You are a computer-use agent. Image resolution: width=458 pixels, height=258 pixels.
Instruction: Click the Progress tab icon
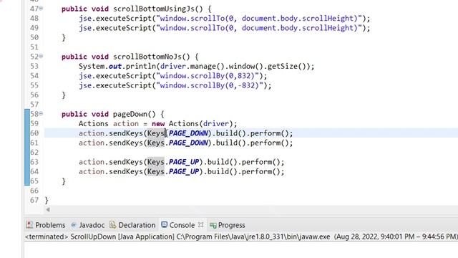(x=213, y=225)
